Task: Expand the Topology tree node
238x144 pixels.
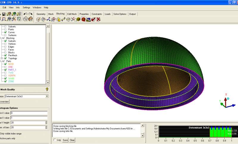Action: click(2, 58)
